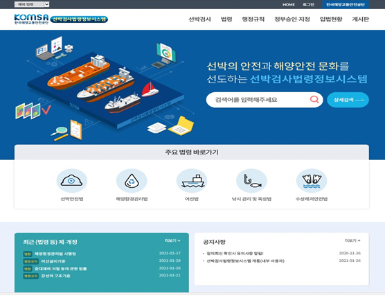
Task: Open the 어선법 ship icon
Action: (192, 181)
